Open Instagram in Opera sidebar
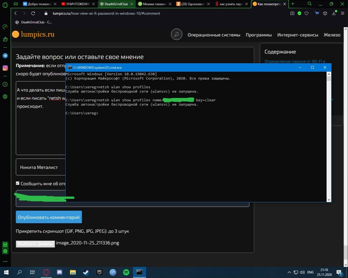Viewport: 348px width, 278px height. point(5,68)
